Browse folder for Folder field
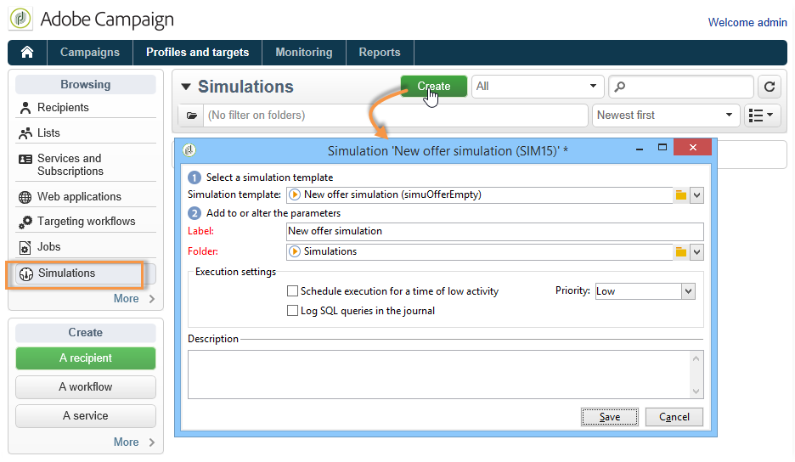 681,252
